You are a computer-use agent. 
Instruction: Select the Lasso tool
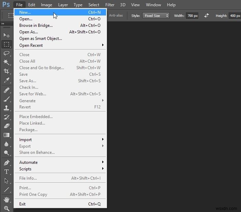pyautogui.click(x=7, y=53)
